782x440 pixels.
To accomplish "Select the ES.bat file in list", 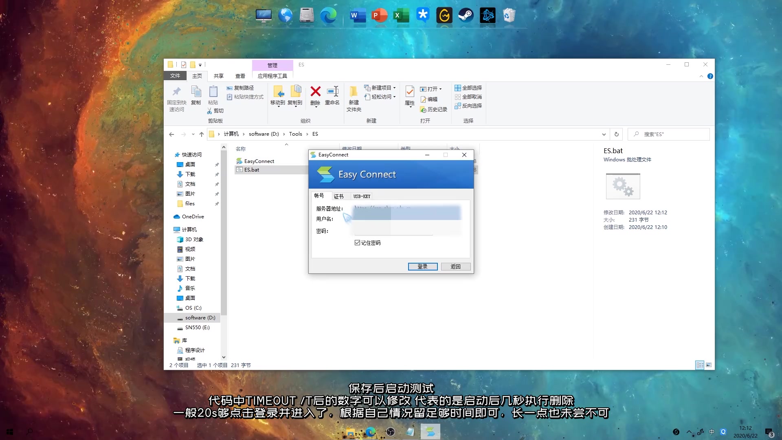I will [252, 170].
